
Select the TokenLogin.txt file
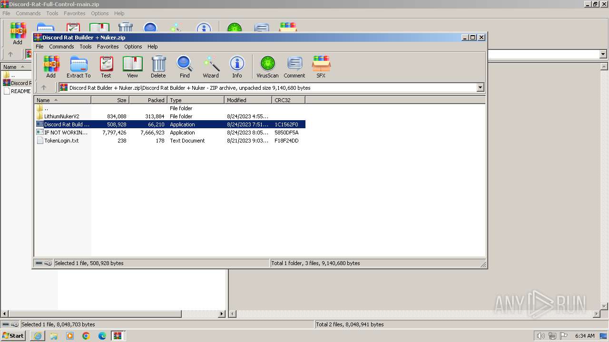[170, 141]
